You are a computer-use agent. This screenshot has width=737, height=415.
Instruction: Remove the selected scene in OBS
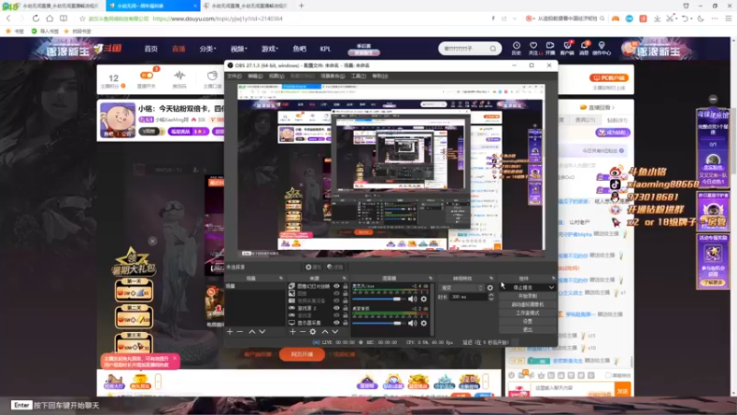240,332
